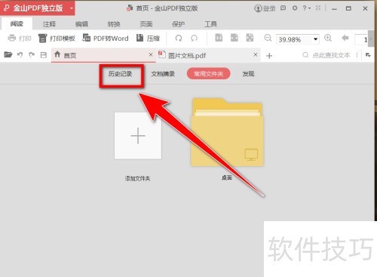Switch to the 工具 ribbon tab

click(210, 24)
